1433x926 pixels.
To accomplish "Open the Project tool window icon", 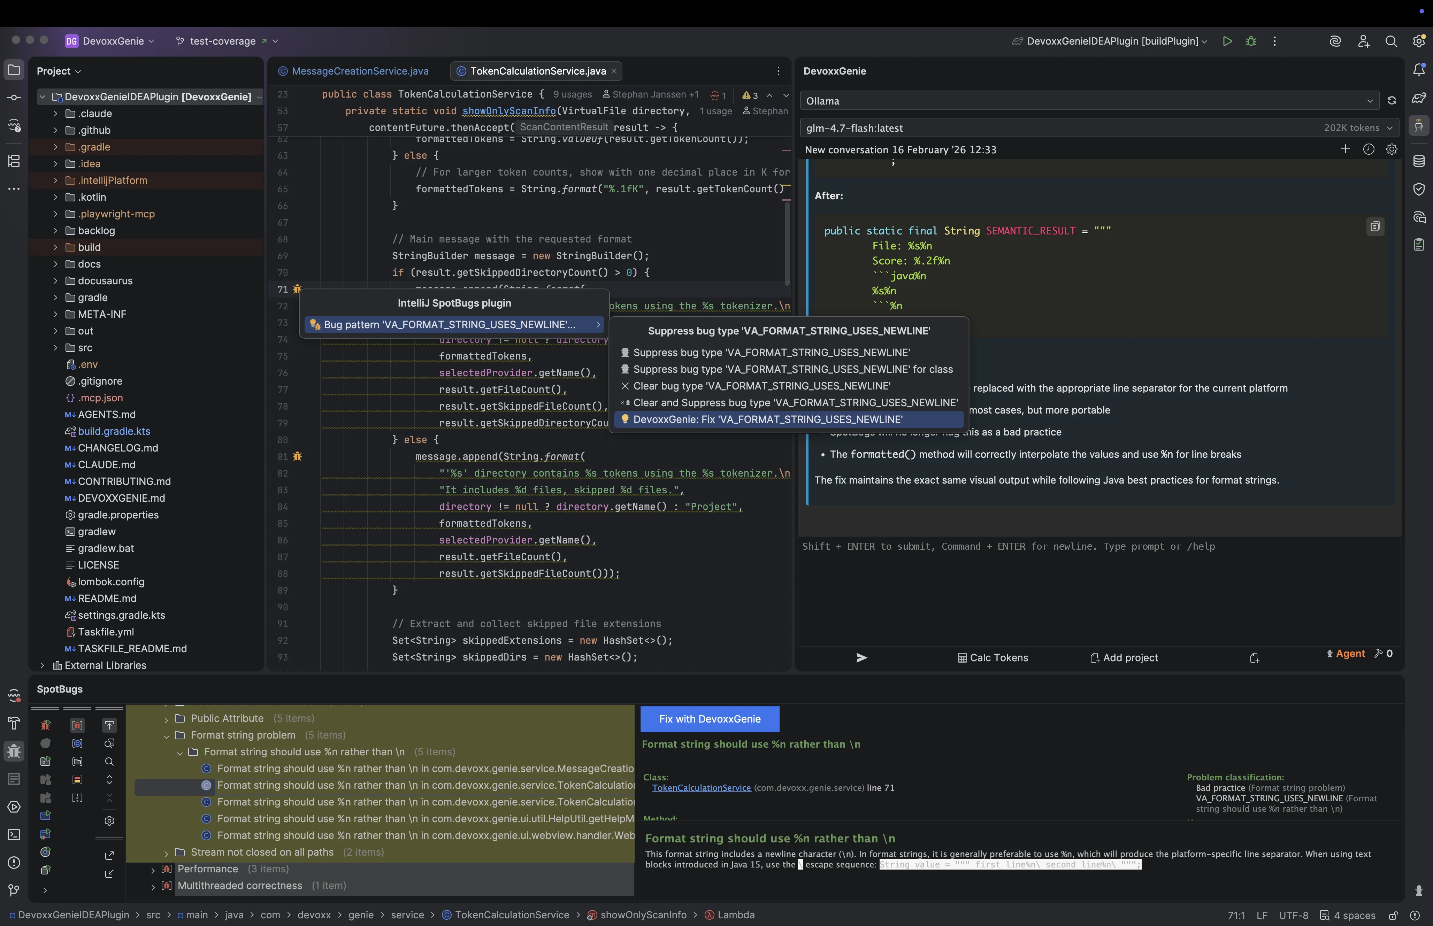I will [x=14, y=70].
